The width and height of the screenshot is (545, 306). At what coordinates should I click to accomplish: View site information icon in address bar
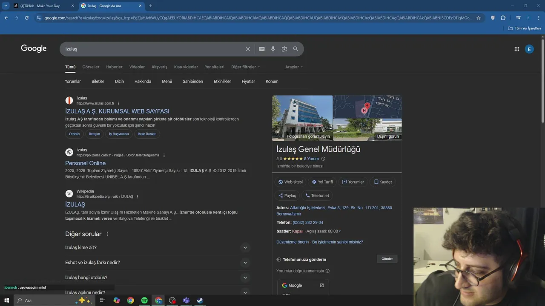pos(39,18)
